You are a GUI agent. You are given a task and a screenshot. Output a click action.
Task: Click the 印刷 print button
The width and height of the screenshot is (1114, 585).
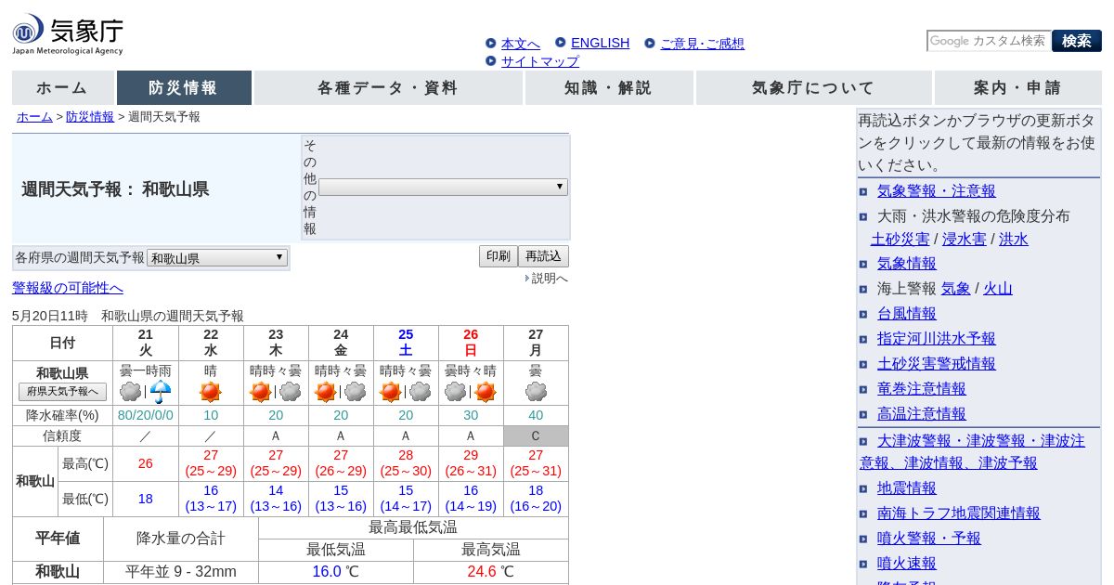click(x=498, y=256)
